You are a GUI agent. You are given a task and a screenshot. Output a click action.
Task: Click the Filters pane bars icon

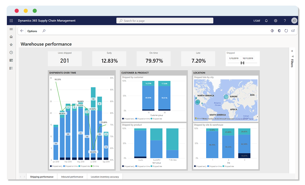coord(292,56)
